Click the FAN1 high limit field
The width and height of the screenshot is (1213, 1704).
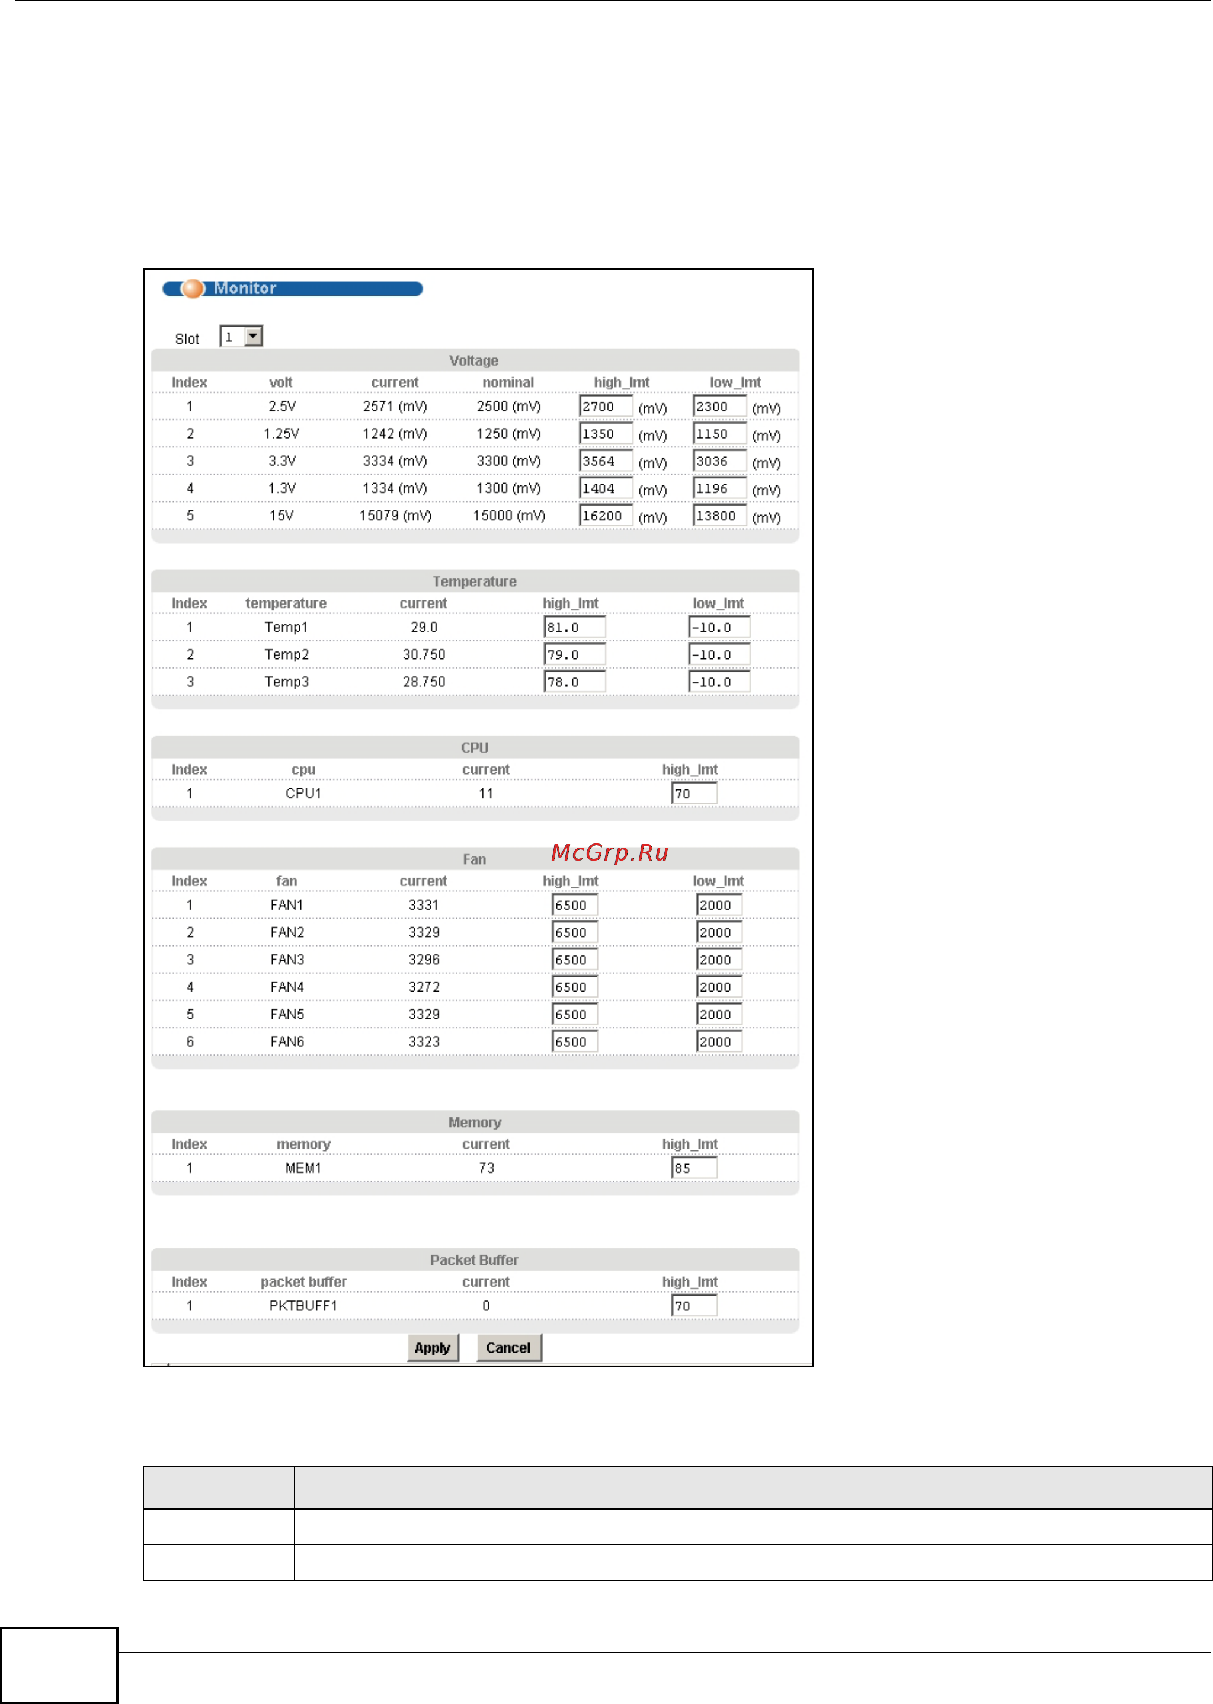(x=574, y=906)
